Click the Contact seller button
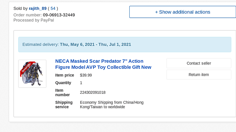The height and width of the screenshot is (132, 236). point(199,63)
